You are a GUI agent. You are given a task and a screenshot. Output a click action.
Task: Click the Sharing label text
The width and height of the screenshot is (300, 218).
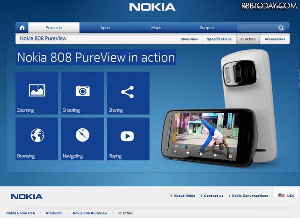[116, 110]
